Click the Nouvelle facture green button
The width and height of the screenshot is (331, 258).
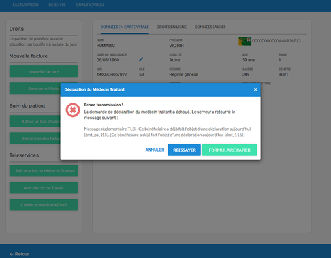tap(44, 71)
